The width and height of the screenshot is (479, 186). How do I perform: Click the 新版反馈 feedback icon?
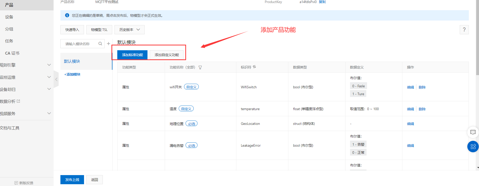tap(16, 183)
